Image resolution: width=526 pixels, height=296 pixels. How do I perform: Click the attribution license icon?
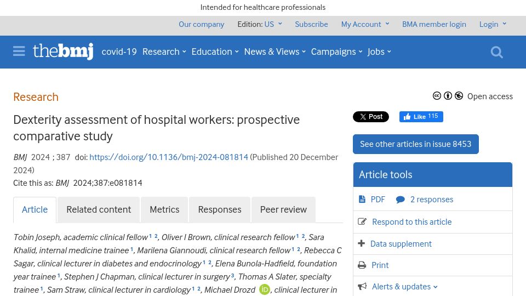(x=448, y=96)
